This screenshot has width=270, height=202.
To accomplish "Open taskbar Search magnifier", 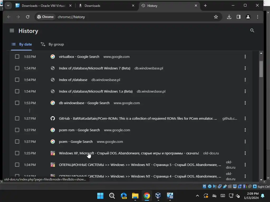I will tap(112, 196).
